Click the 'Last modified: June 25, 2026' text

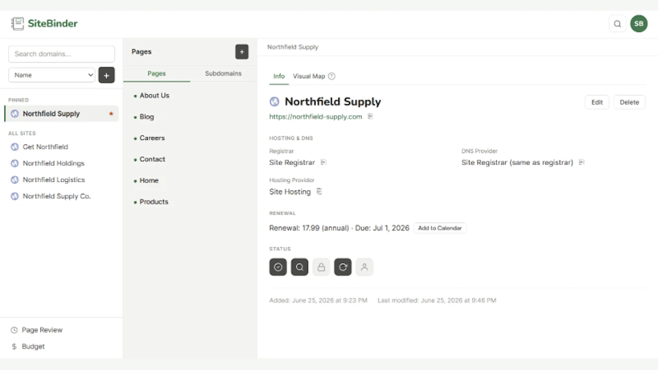click(x=437, y=301)
